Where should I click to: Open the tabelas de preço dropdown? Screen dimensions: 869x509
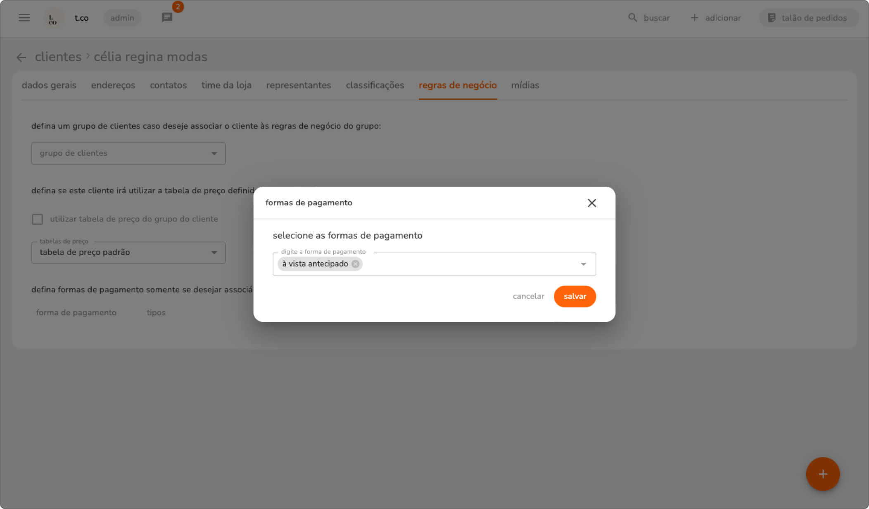[128, 253]
